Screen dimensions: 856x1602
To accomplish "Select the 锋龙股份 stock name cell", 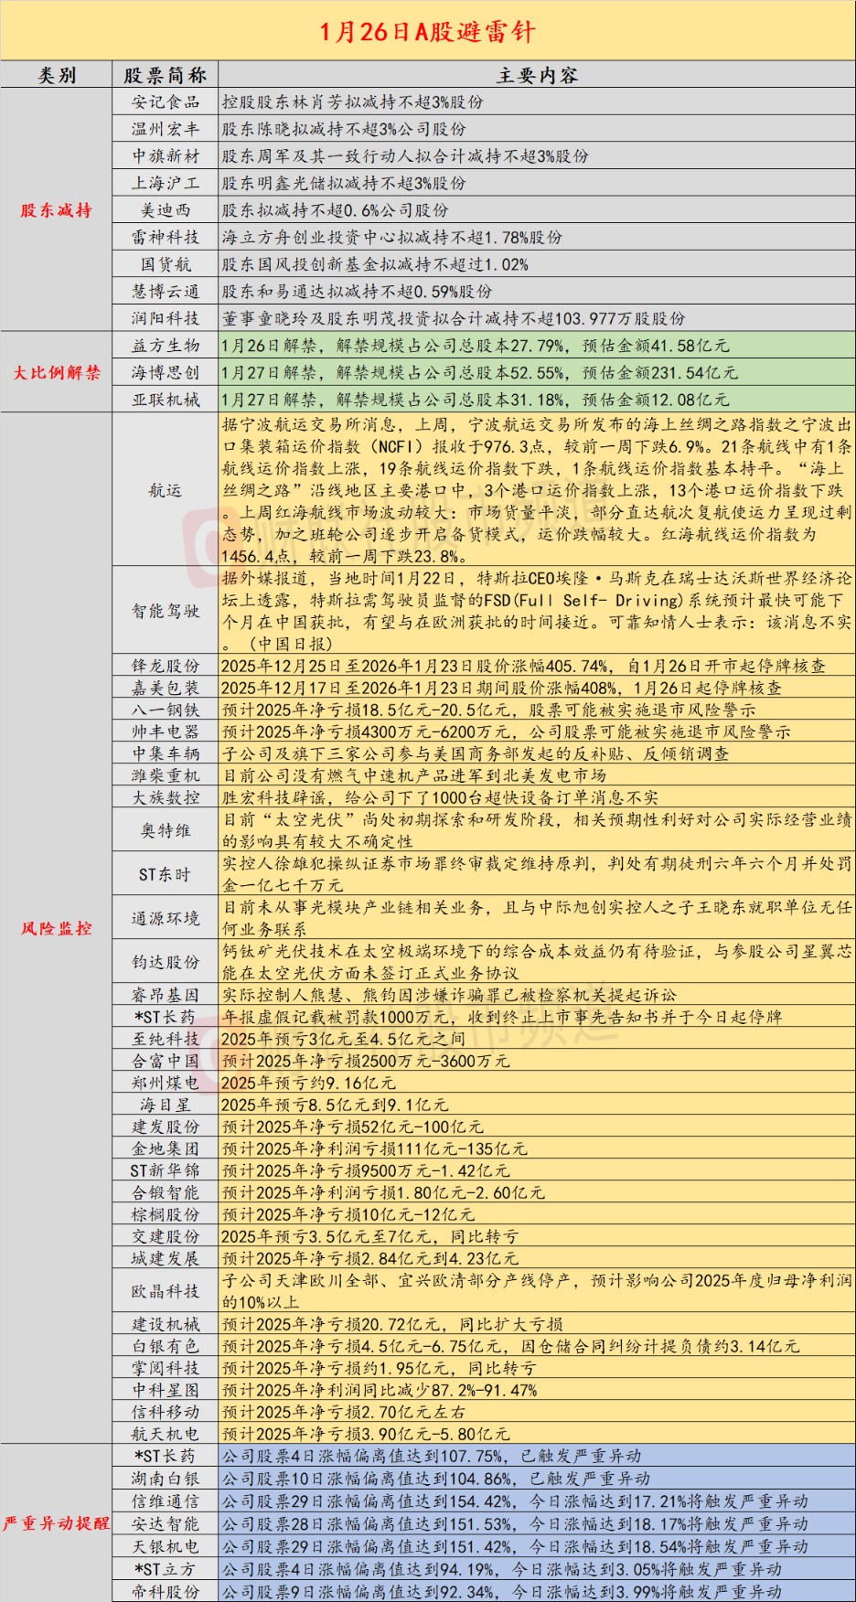I will 165,666.
